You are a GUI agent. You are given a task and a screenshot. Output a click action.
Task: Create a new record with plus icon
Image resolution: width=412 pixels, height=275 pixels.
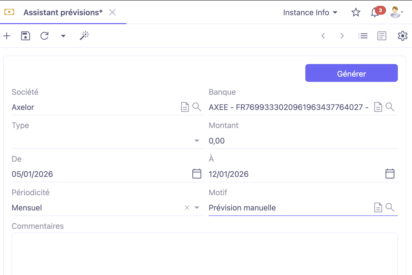tap(7, 36)
